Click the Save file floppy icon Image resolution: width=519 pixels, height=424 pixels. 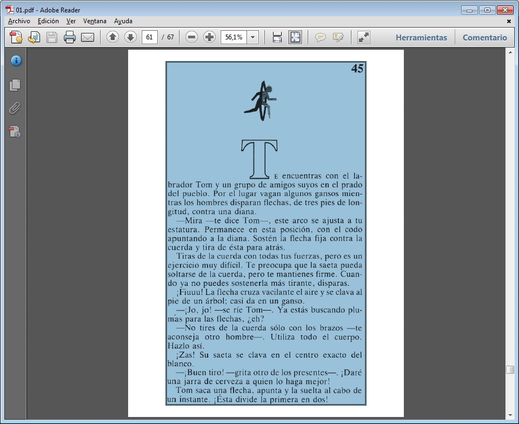(x=52, y=37)
